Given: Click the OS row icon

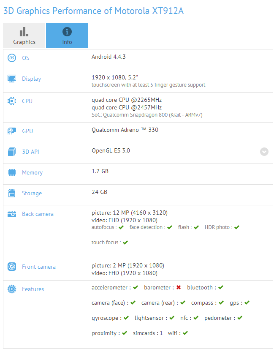Looking at the screenshot, I should 12,58.
